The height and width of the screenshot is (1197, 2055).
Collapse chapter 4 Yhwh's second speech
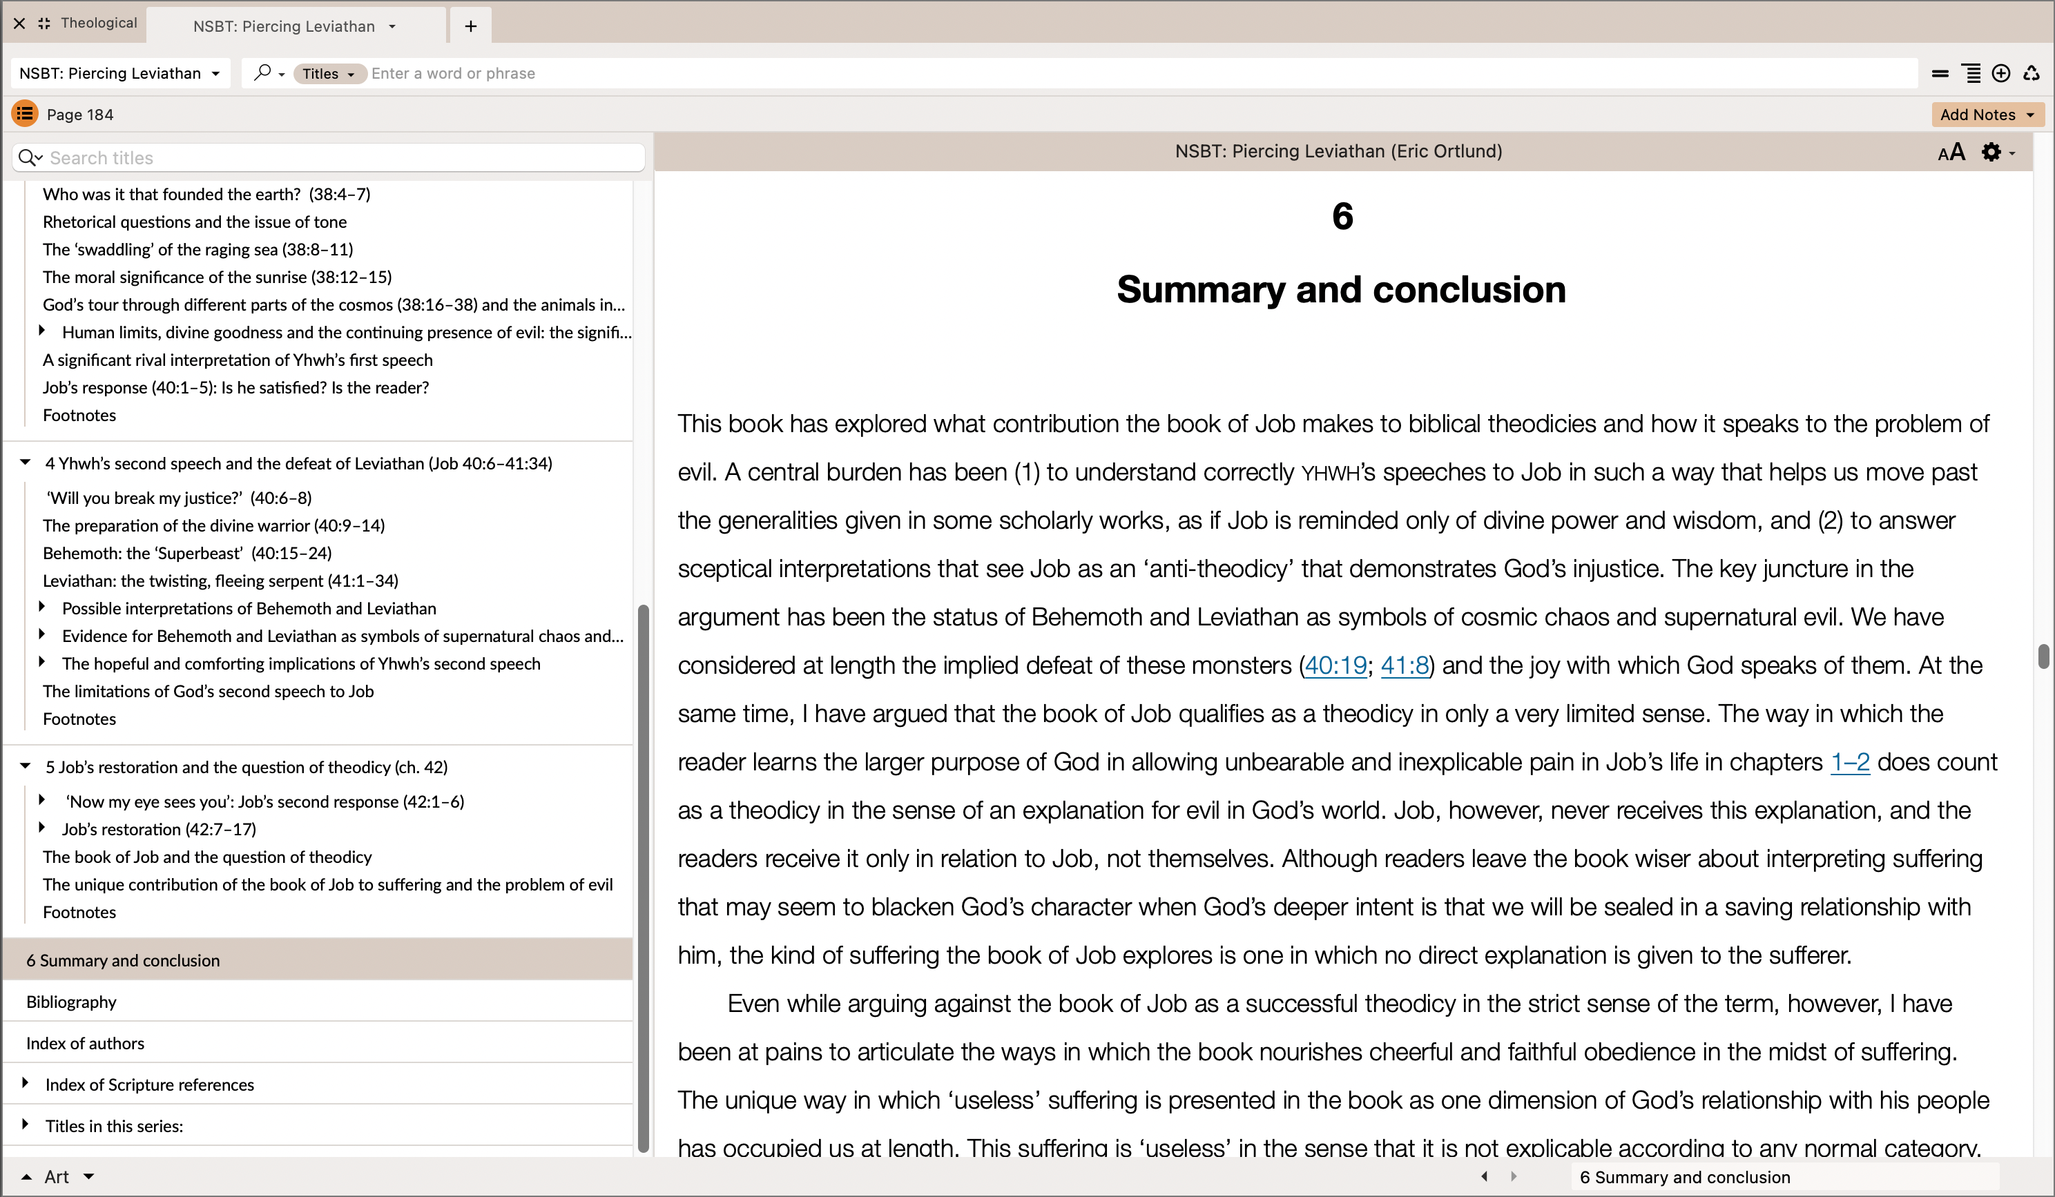click(26, 463)
